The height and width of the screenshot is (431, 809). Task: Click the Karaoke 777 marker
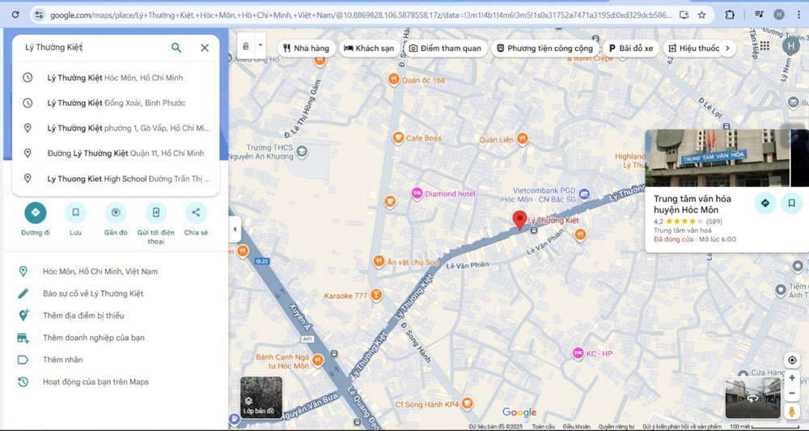(x=376, y=295)
